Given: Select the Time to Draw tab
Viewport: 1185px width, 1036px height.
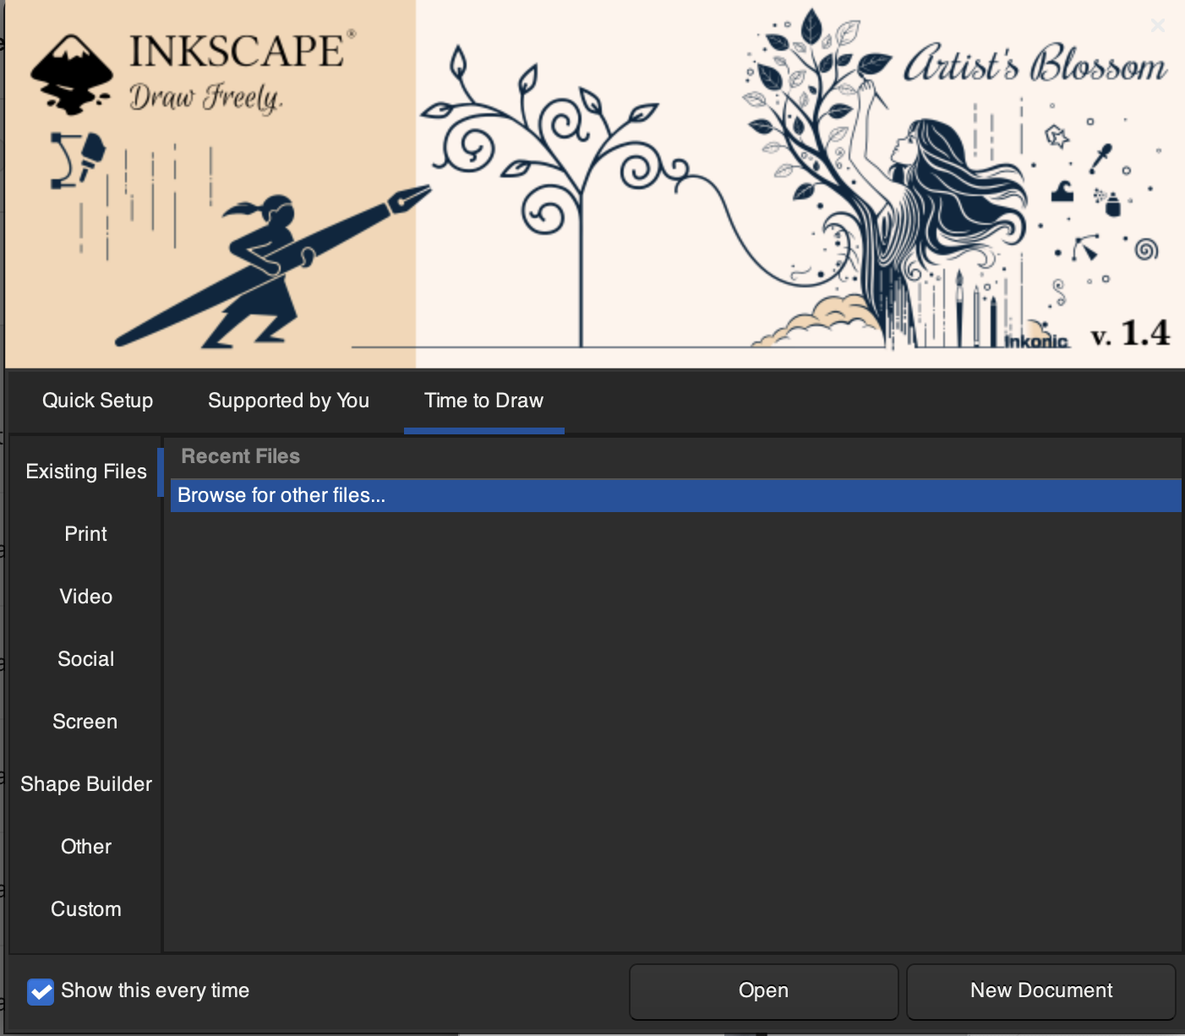Looking at the screenshot, I should pos(483,401).
